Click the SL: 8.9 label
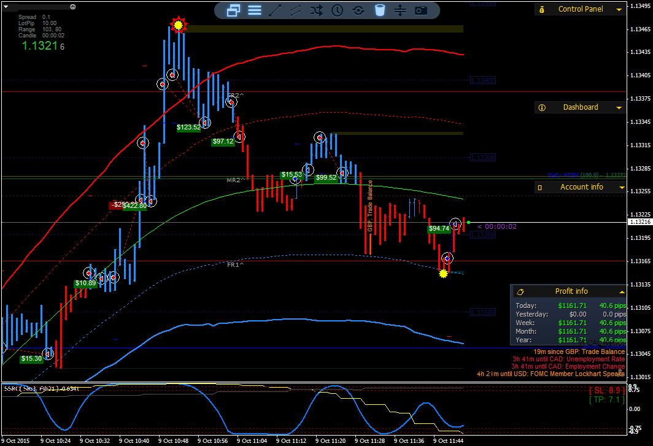 click(607, 391)
